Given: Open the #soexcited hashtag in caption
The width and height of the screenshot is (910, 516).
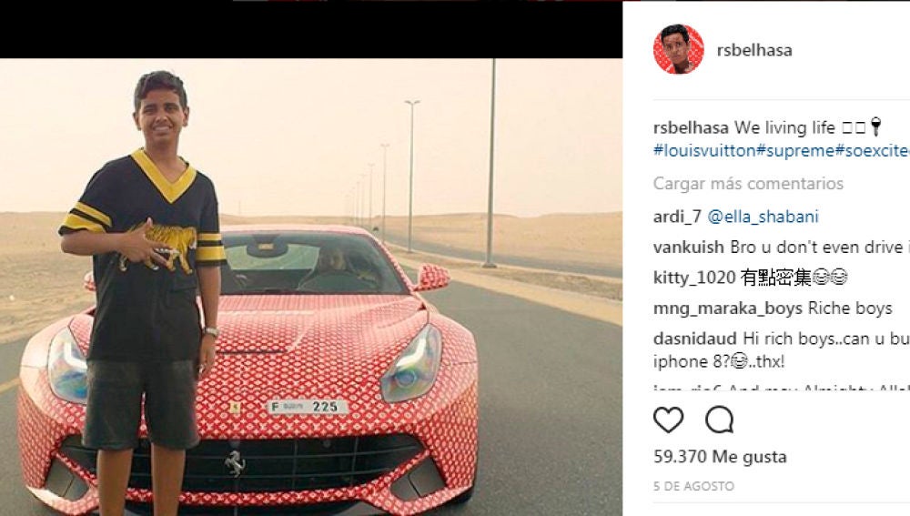Looking at the screenshot, I should point(873,150).
